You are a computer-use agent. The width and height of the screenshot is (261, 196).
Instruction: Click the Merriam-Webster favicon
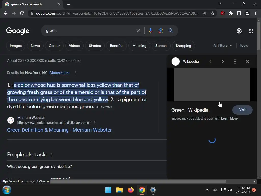tap(11, 120)
